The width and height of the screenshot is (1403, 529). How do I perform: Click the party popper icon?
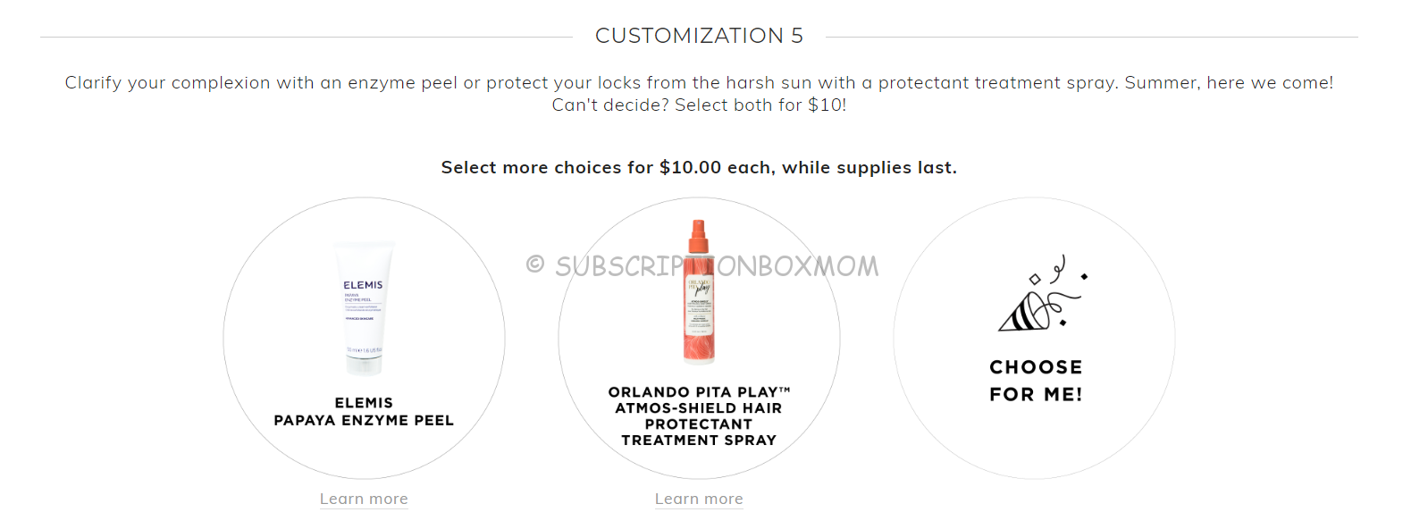click(1042, 293)
